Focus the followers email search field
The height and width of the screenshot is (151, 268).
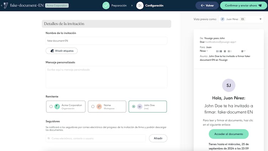click(96, 139)
